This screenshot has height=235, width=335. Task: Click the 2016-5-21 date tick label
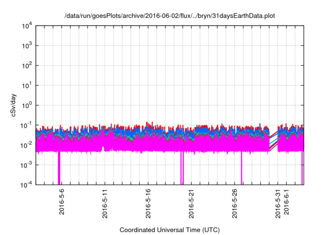coord(191,204)
